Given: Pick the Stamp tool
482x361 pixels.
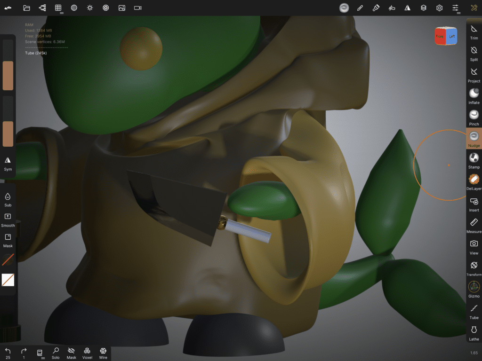Looking at the screenshot, I should pos(474,160).
